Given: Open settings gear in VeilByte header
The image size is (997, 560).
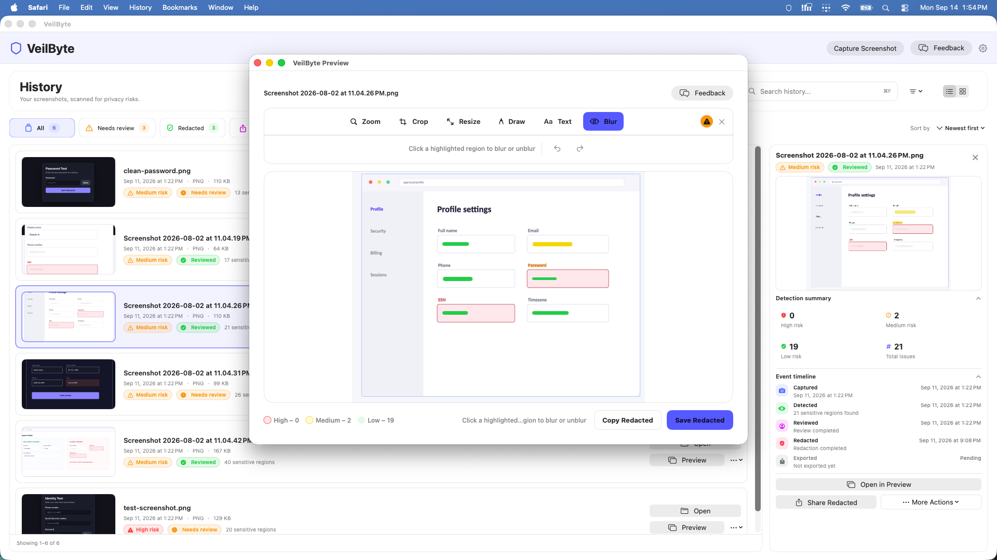Looking at the screenshot, I should (983, 48).
